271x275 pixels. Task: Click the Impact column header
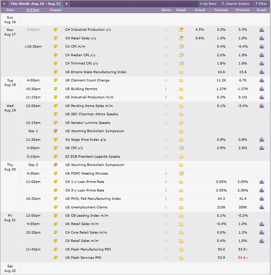[x=56, y=10]
